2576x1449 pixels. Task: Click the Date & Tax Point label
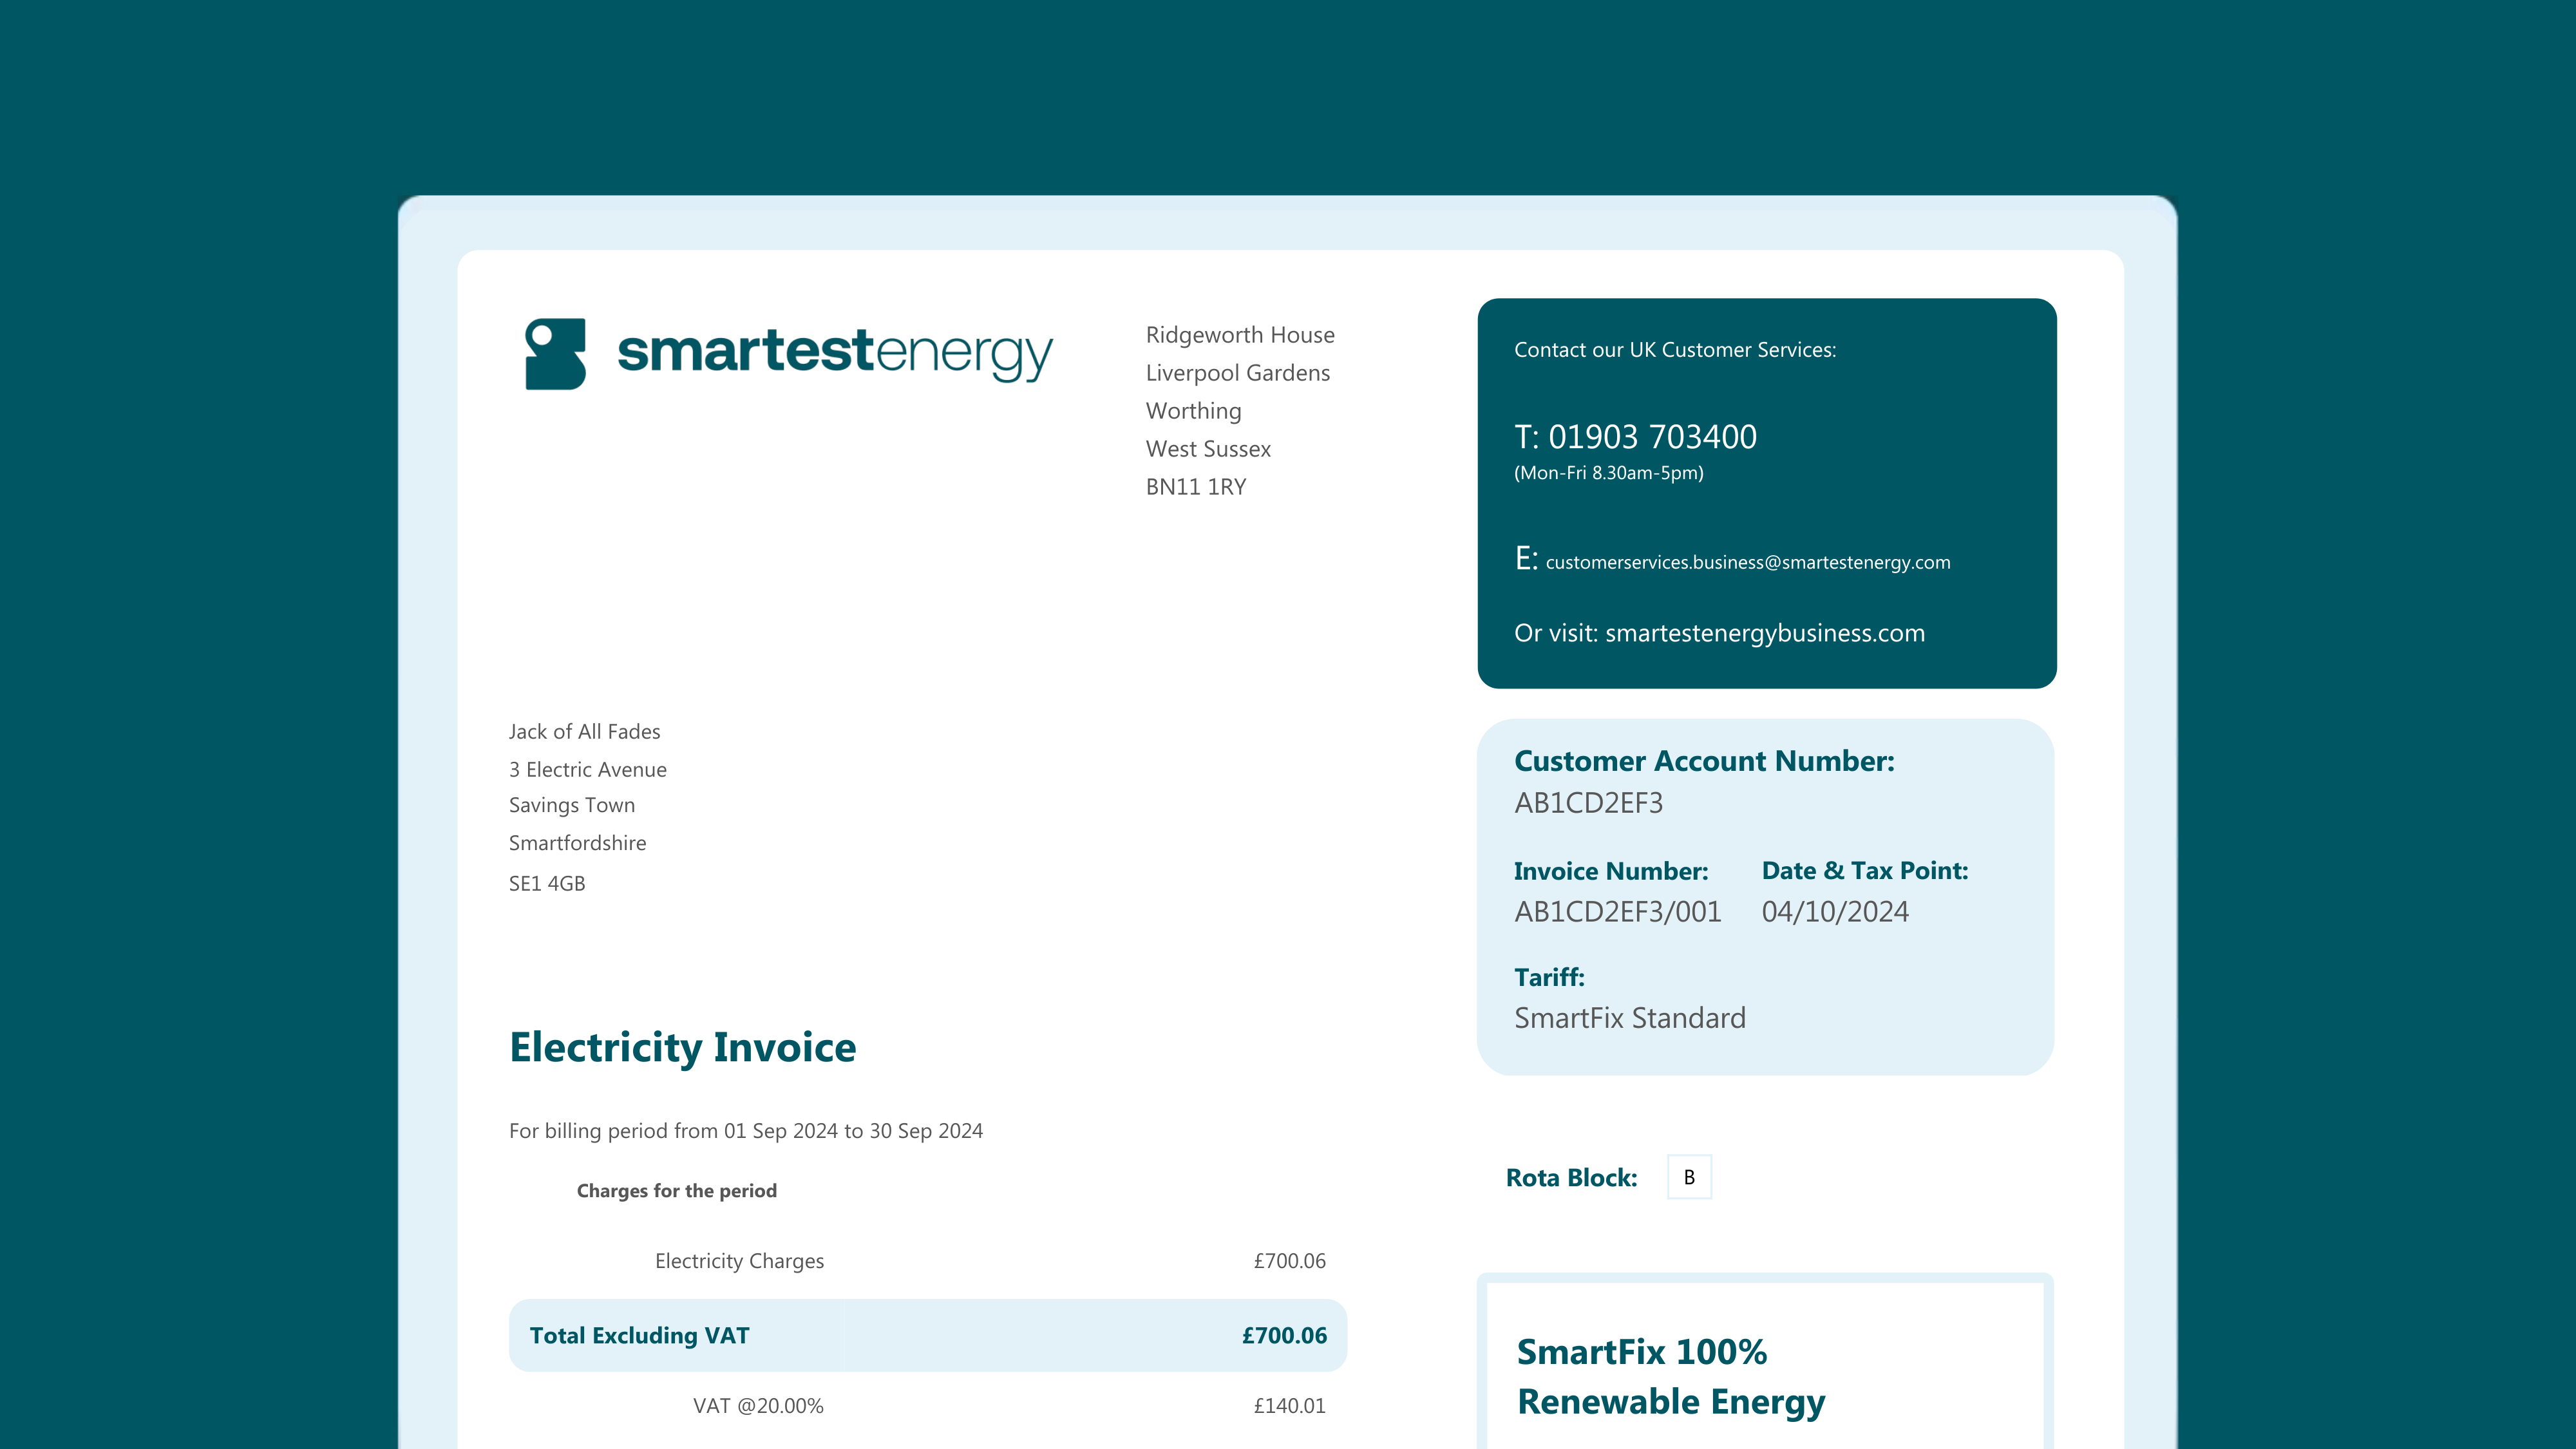(x=1864, y=871)
